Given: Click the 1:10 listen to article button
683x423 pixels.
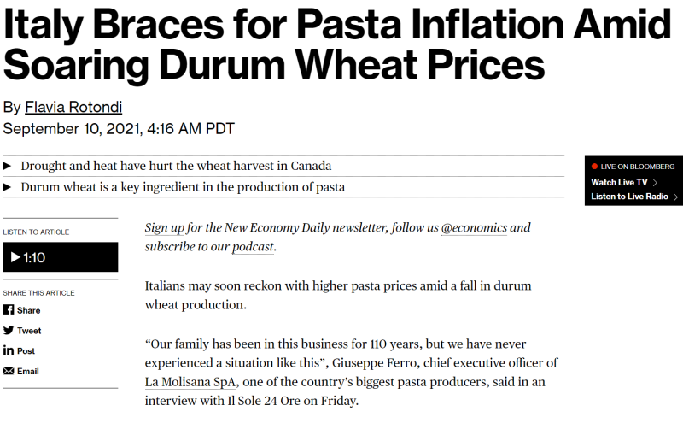Looking at the screenshot, I should (61, 257).
